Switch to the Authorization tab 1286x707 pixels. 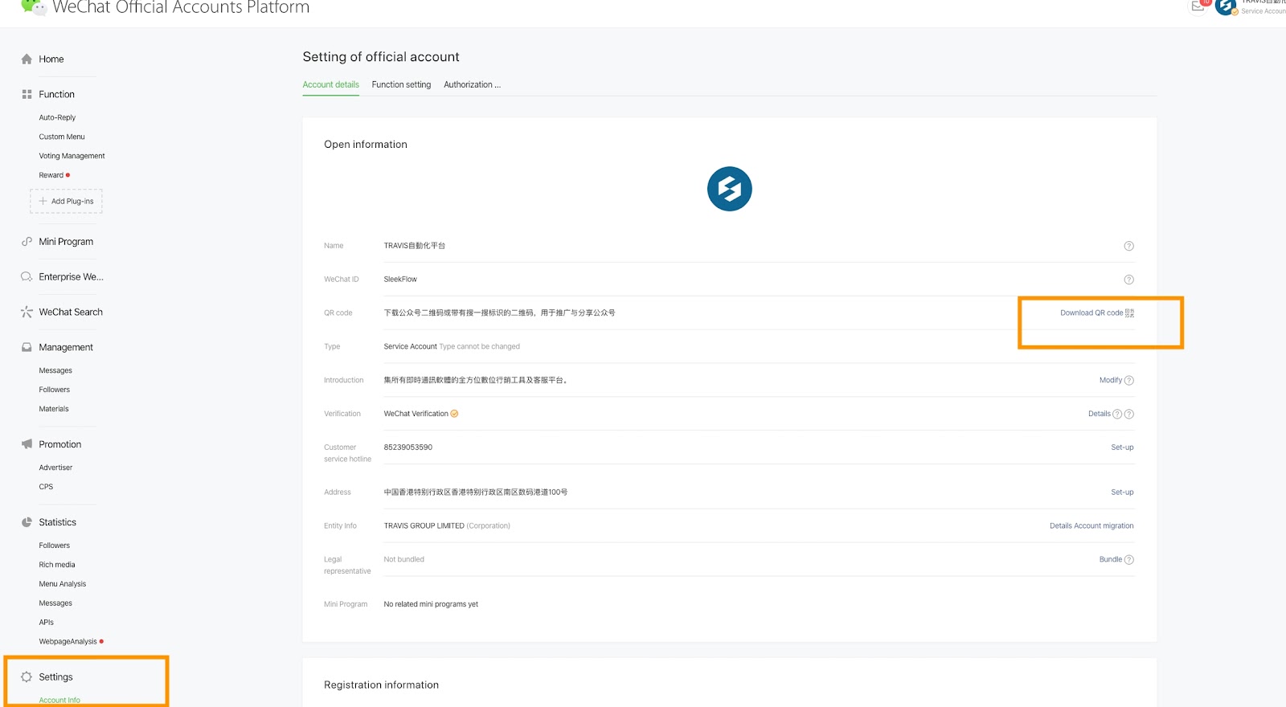coord(472,84)
